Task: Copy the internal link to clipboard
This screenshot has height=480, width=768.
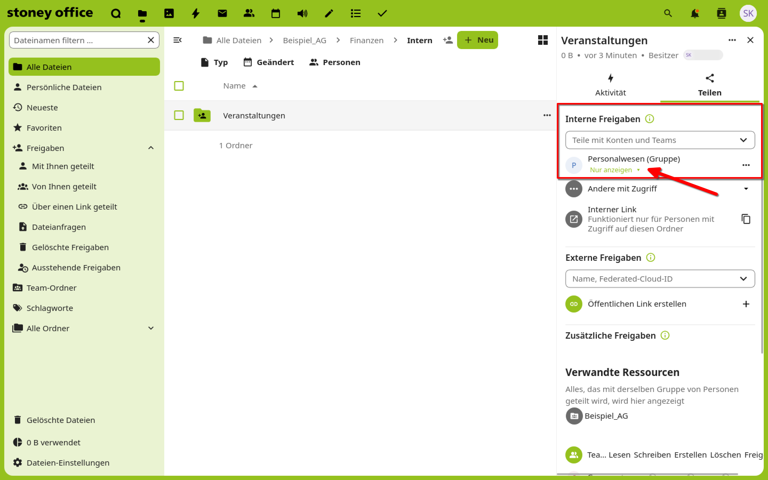Action: point(746,219)
